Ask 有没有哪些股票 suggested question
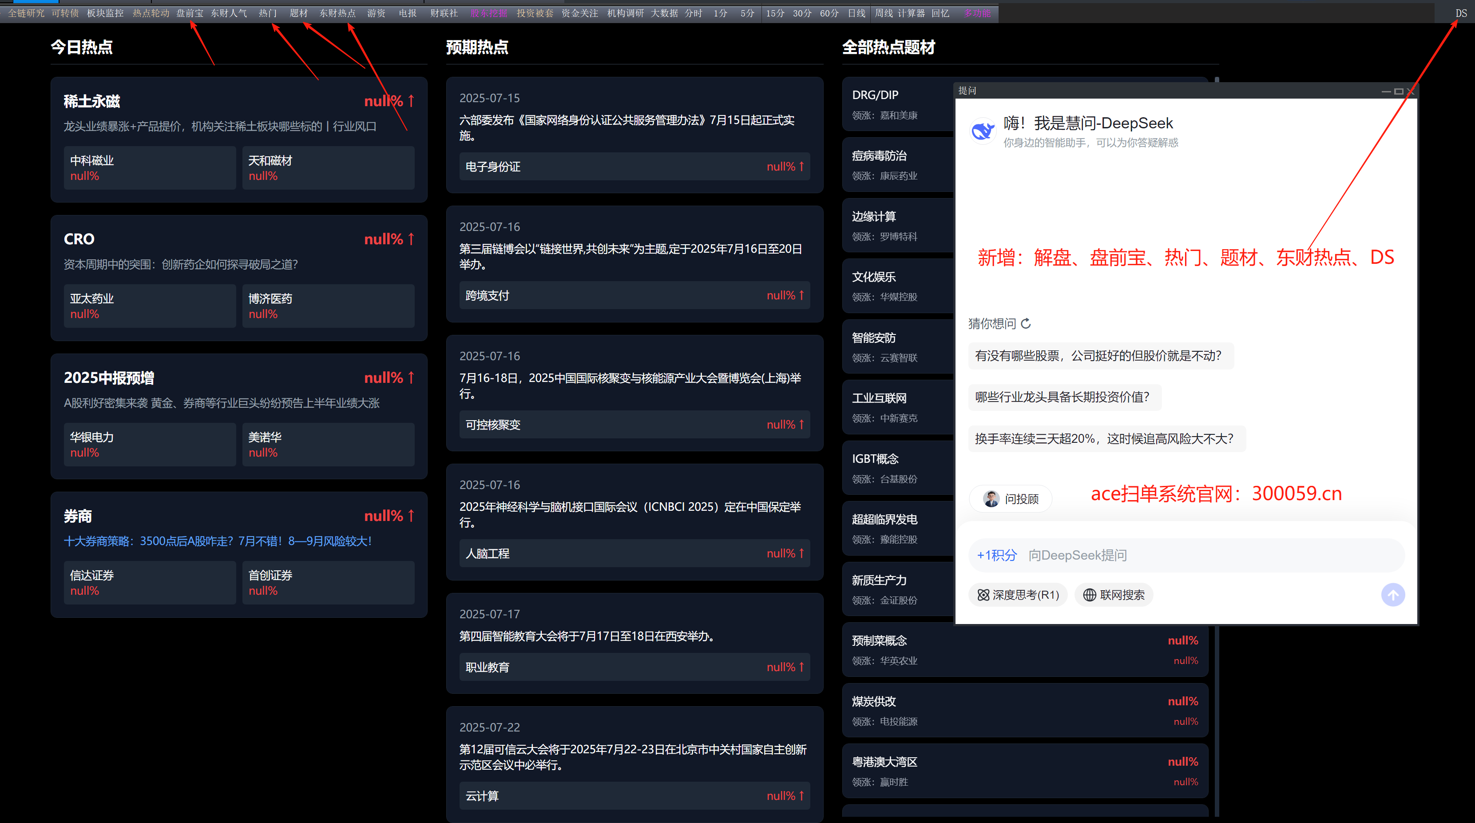1475x823 pixels. [1101, 356]
